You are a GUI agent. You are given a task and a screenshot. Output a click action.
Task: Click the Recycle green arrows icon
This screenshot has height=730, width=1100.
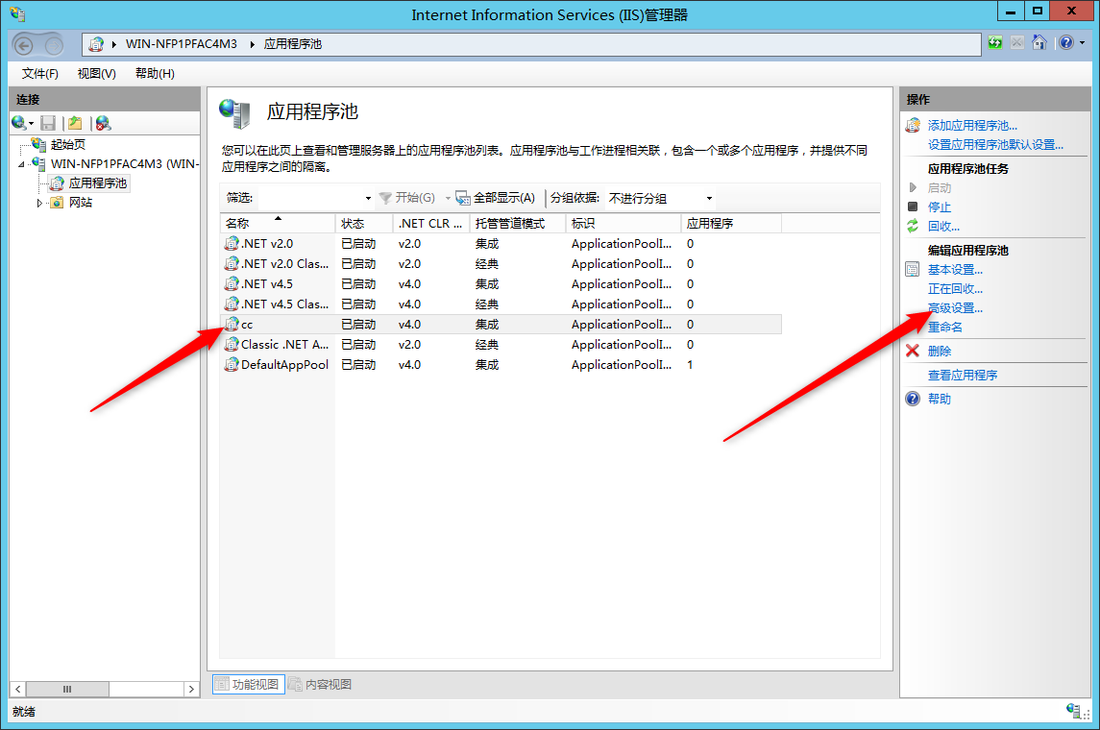pos(913,226)
